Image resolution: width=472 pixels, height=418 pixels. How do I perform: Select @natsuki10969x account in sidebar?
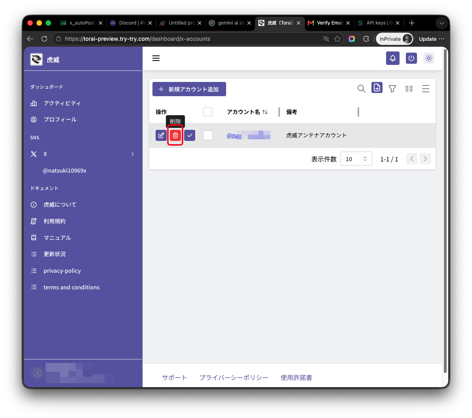(65, 171)
